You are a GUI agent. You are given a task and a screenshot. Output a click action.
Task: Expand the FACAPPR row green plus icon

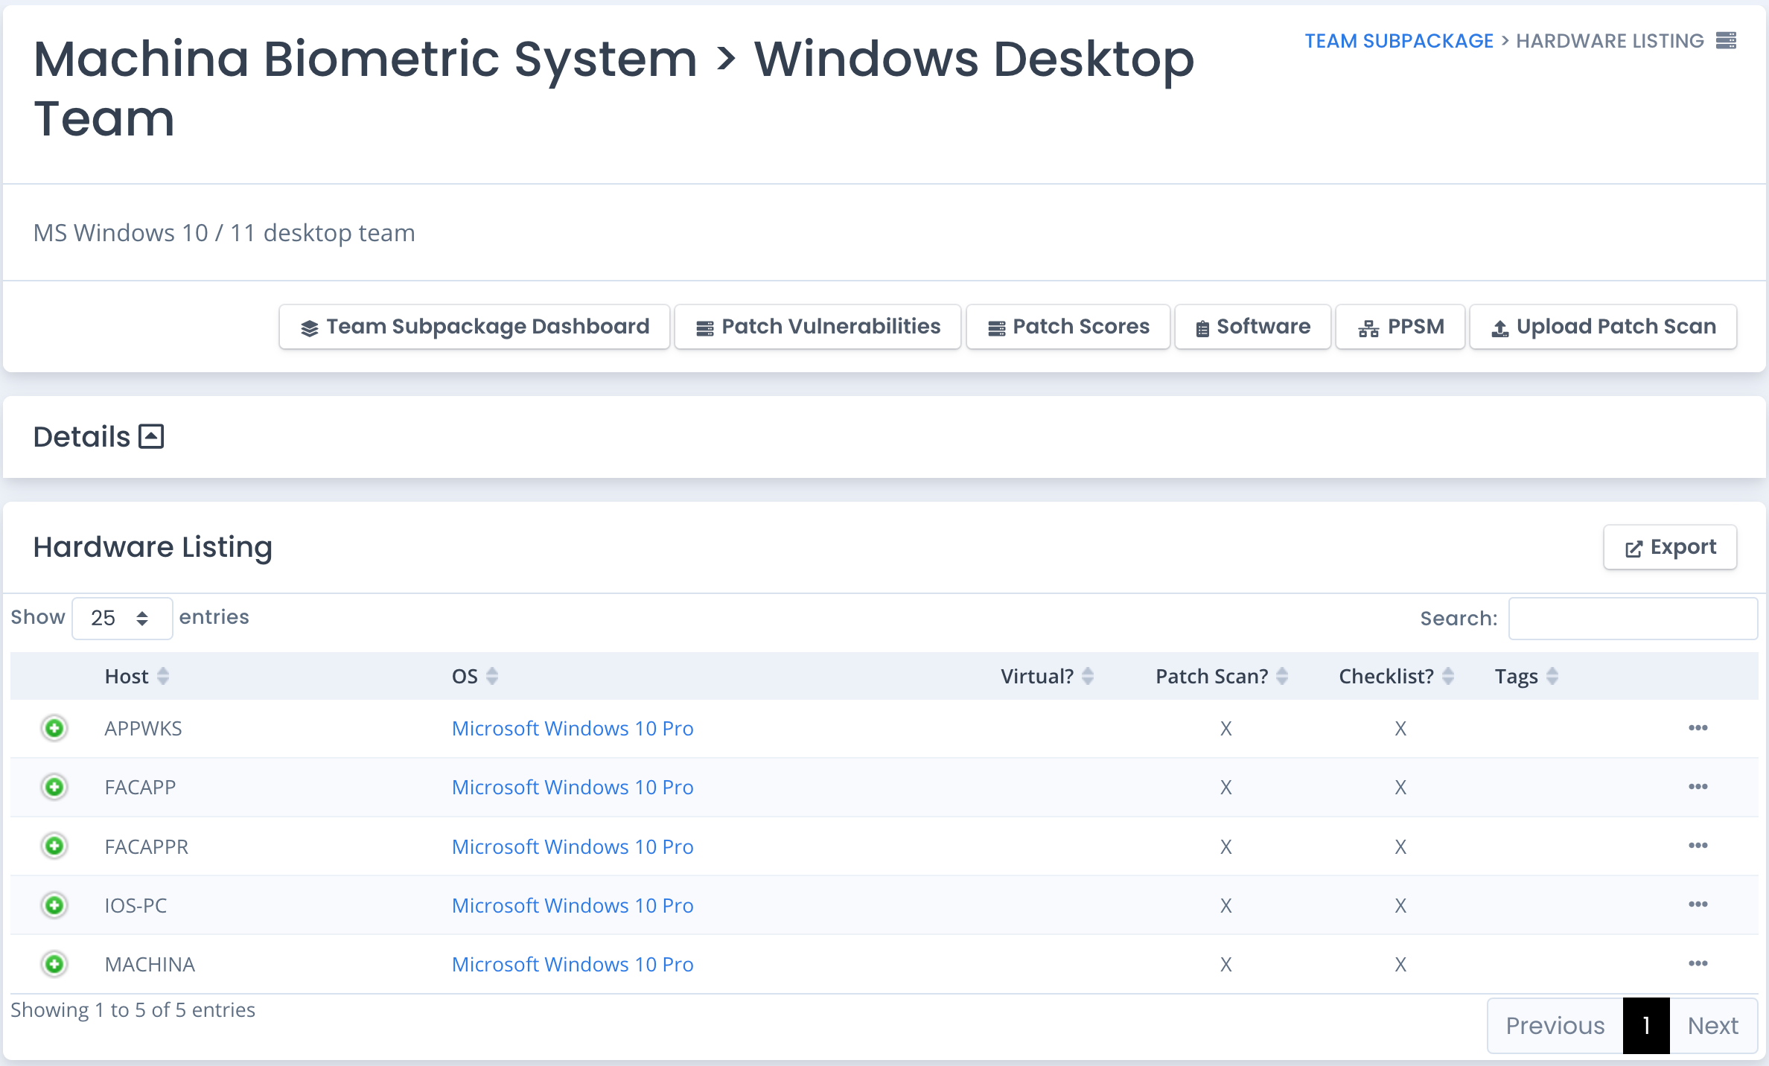click(54, 846)
